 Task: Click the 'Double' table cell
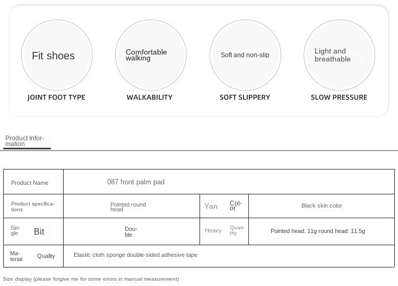pos(131,231)
